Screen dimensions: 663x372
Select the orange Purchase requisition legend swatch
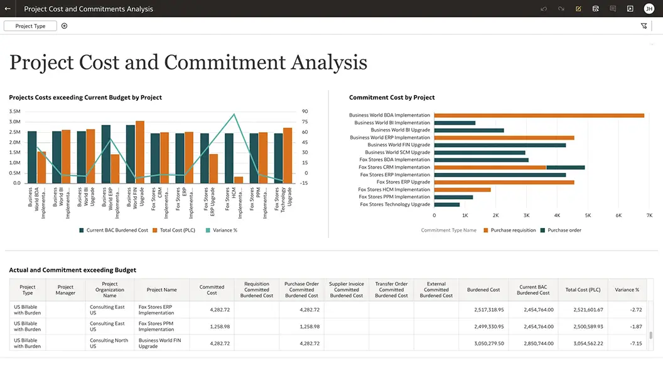pos(485,230)
